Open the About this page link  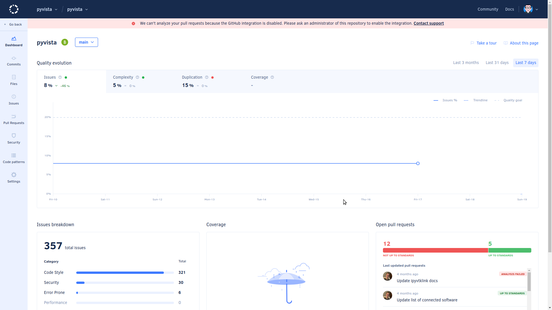pyautogui.click(x=521, y=43)
